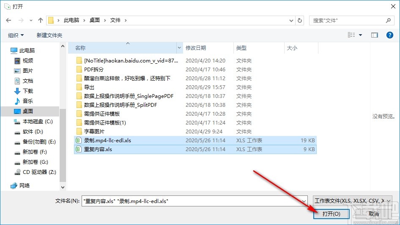The image size is (400, 225).
Task: Expand the file name history dropdown
Action: click(304, 201)
